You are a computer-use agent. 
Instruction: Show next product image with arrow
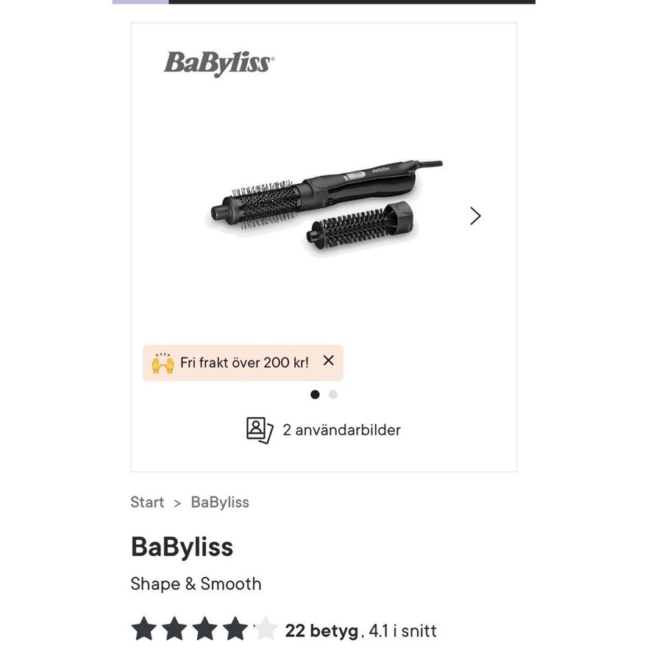(475, 216)
